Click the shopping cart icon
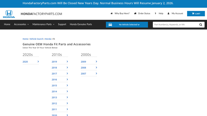The width and height of the screenshot is (207, 116). tap(193, 14)
